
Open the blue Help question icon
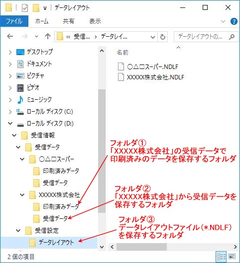click(x=234, y=21)
